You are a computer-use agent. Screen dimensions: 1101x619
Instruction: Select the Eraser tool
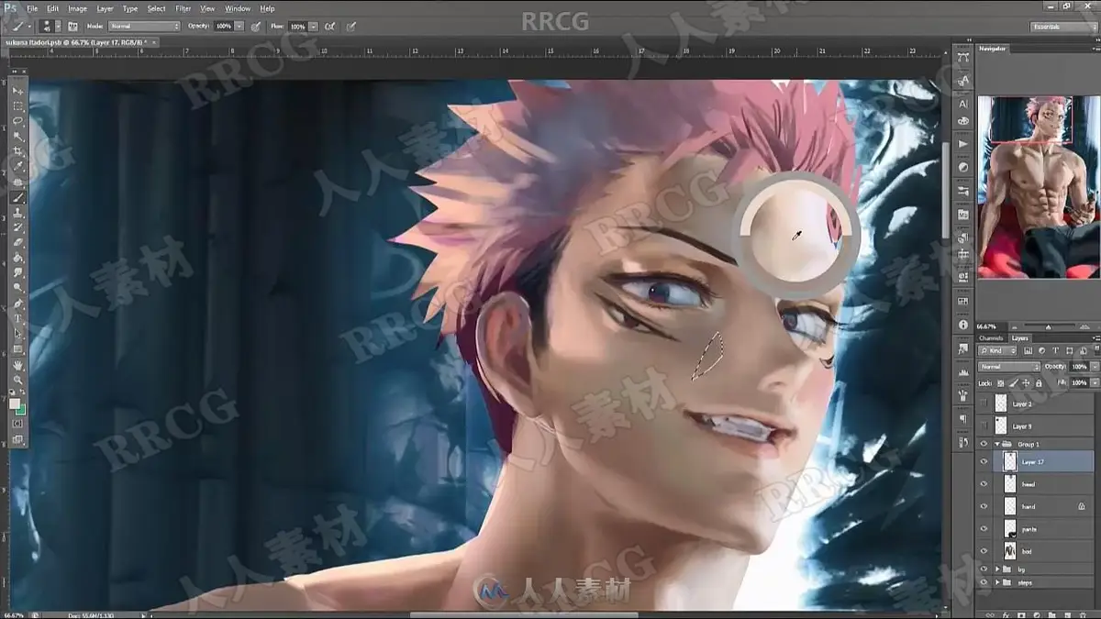(x=17, y=243)
